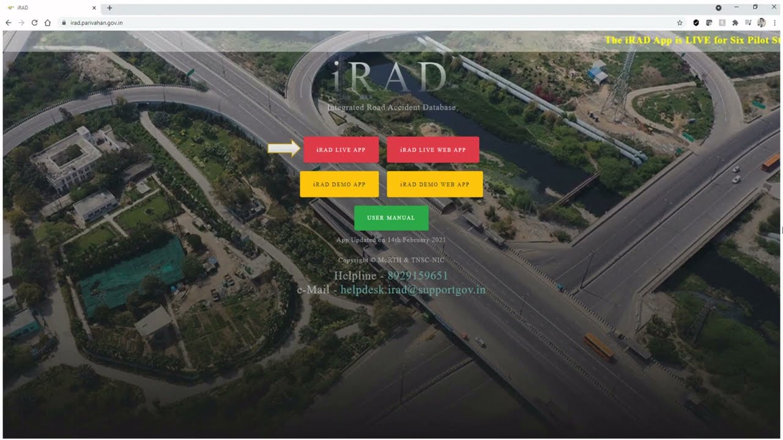Open the media control music list icon
The height and width of the screenshot is (440, 783).
pos(748,23)
